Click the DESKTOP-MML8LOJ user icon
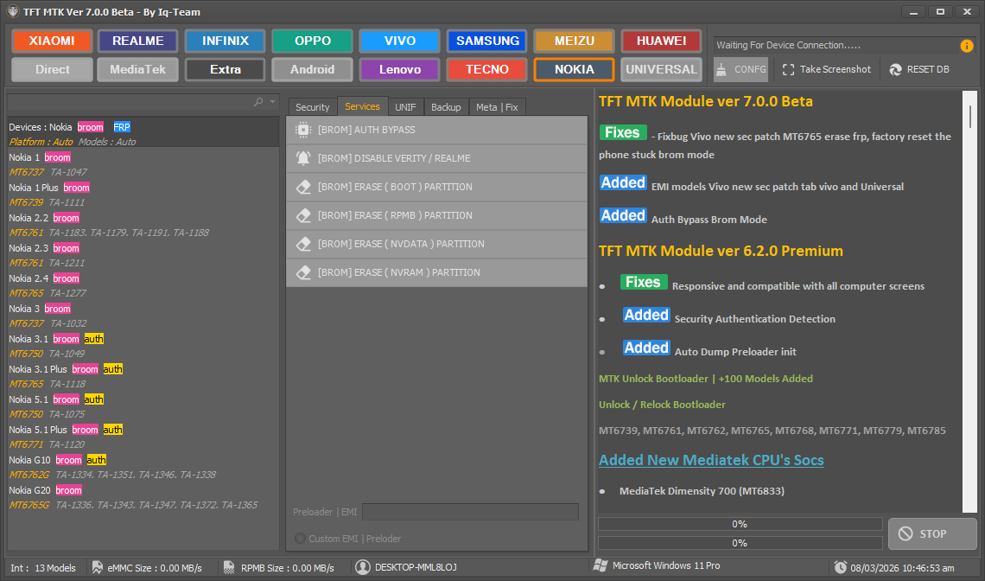This screenshot has width=985, height=581. click(365, 568)
